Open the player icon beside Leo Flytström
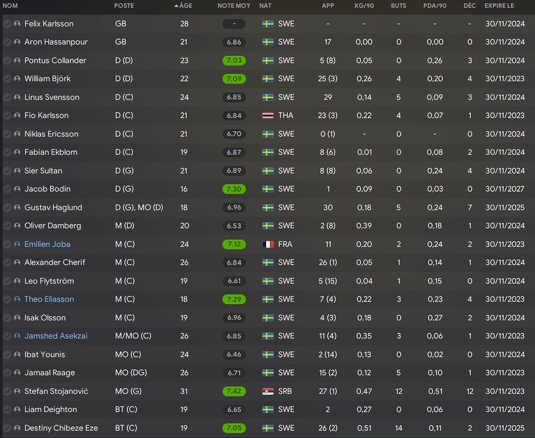 click(x=17, y=281)
